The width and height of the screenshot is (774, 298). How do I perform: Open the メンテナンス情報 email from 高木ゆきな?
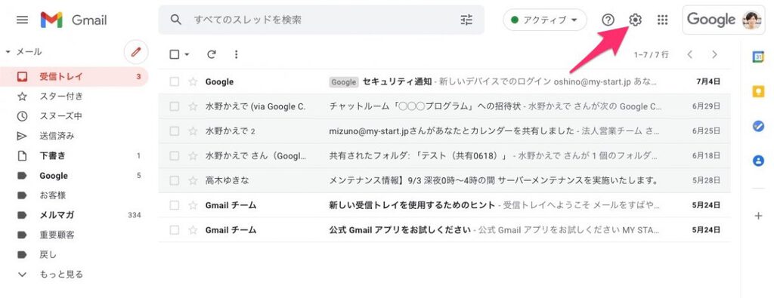pos(444,180)
